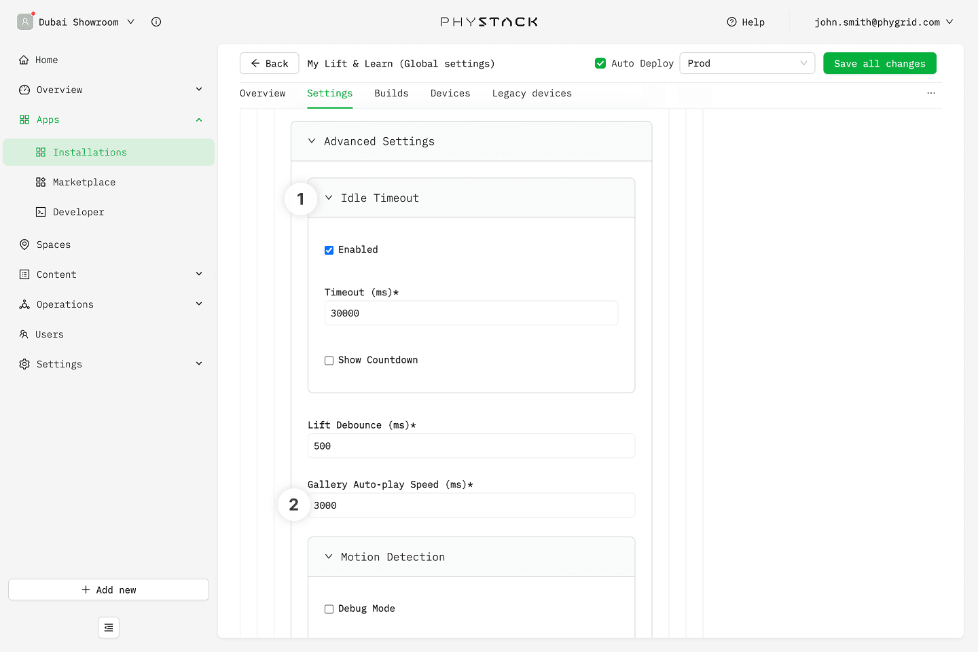The width and height of the screenshot is (978, 652).
Task: Click the My Lift & Learn (Global settings) title
Action: pyautogui.click(x=401, y=64)
